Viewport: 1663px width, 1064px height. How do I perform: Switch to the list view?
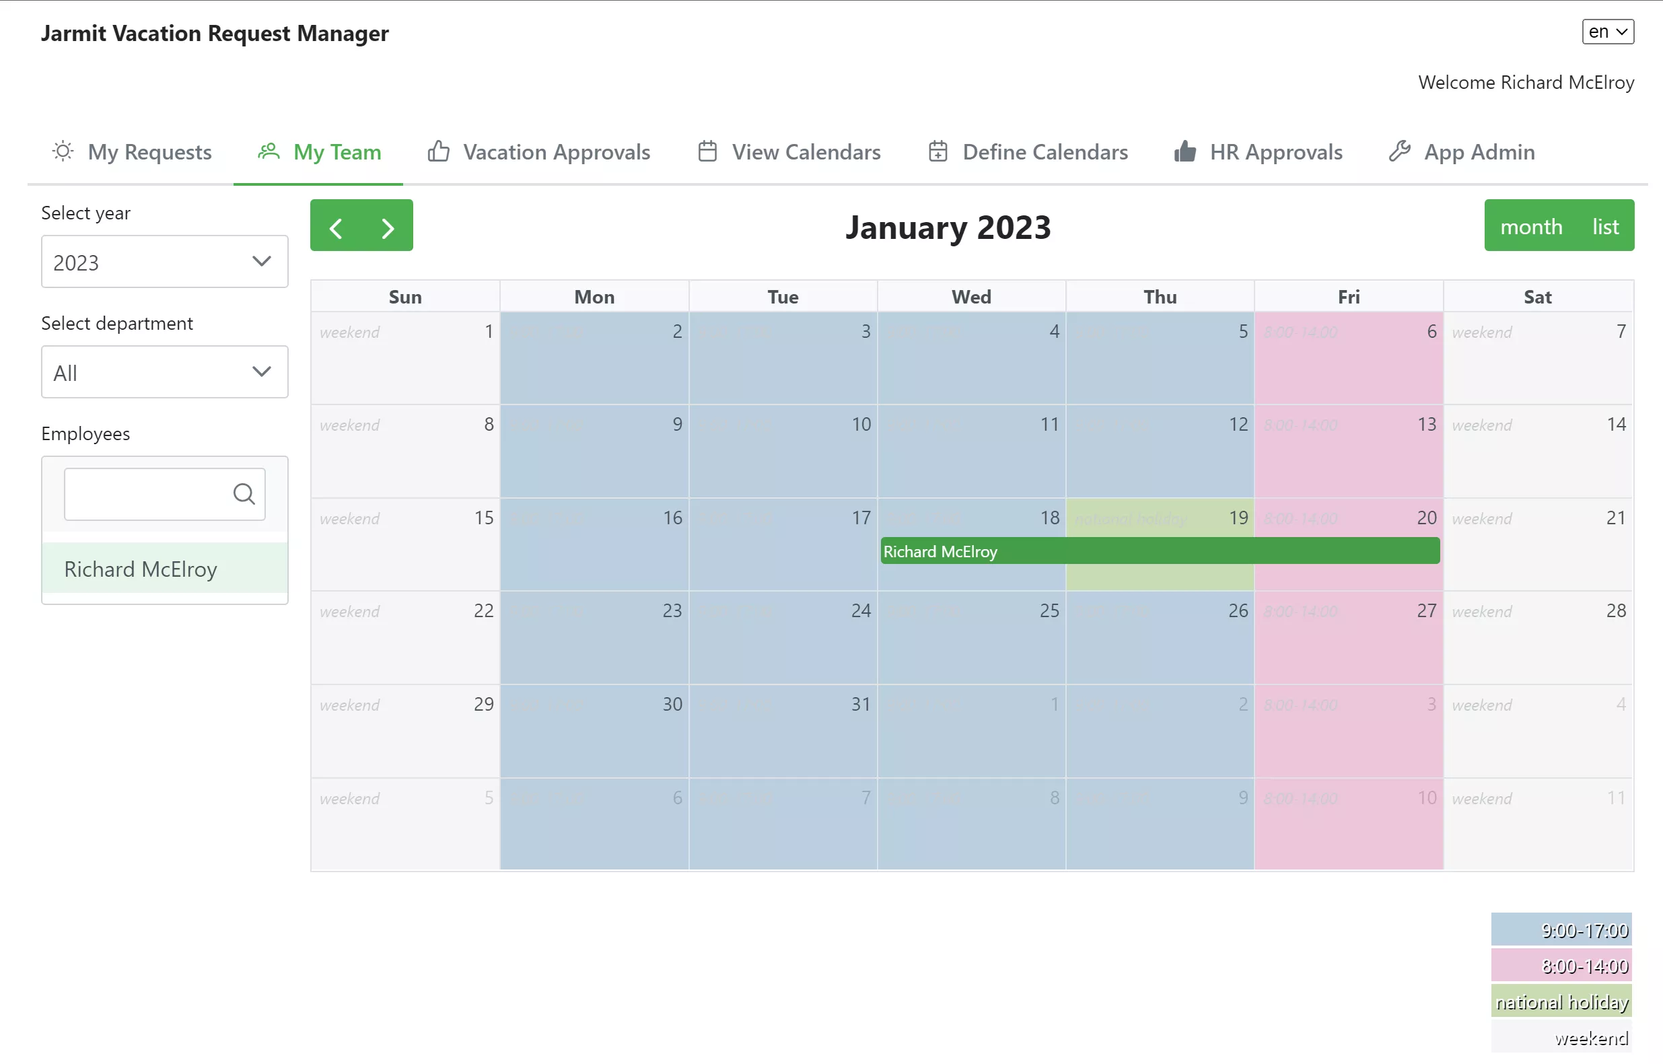click(1606, 227)
